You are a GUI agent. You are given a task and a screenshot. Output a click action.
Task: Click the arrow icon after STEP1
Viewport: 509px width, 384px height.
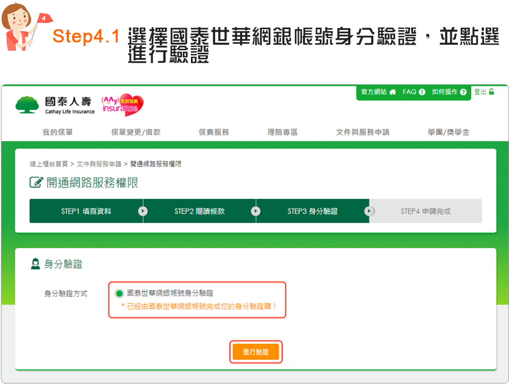[143, 211]
